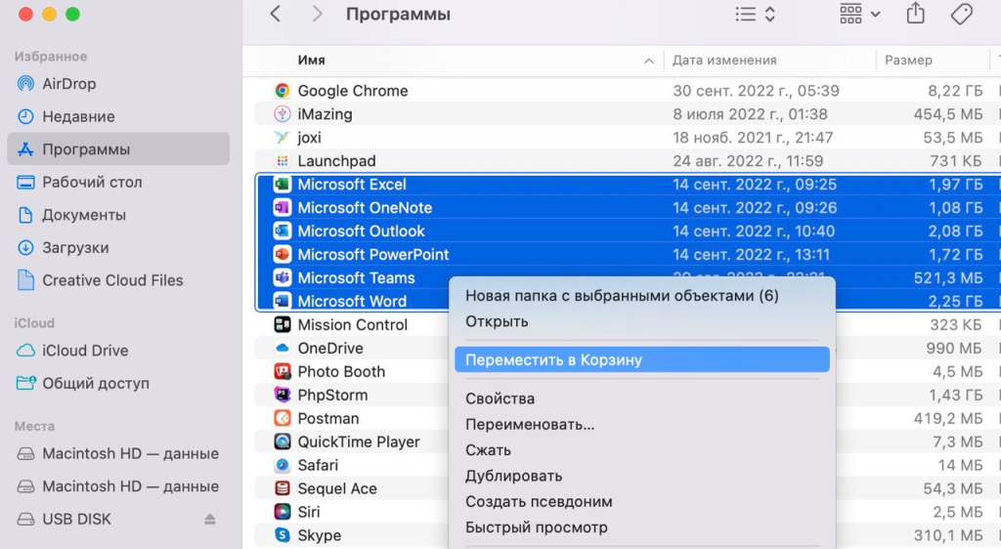Viewport: 1001px width, 549px height.
Task: Choose Переместить в Корзину in context menu
Action: (x=642, y=359)
